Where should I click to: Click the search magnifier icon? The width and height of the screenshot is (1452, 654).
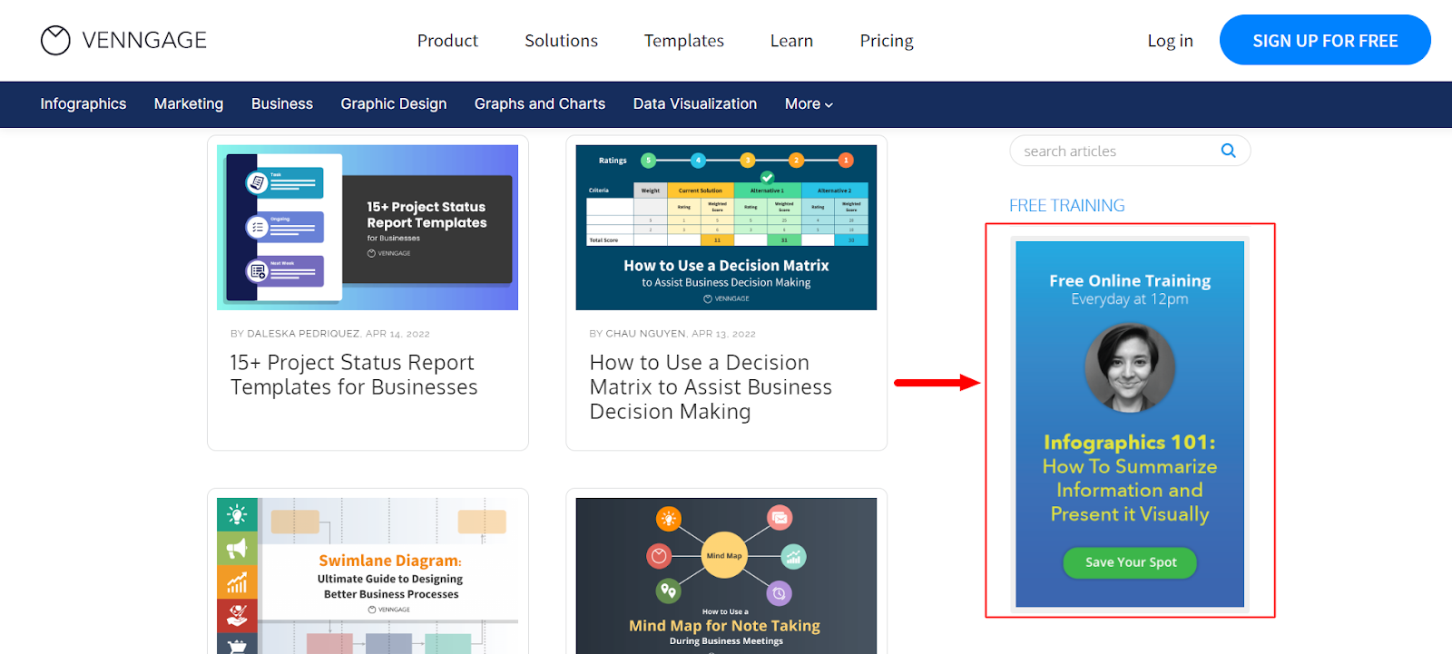pyautogui.click(x=1228, y=151)
